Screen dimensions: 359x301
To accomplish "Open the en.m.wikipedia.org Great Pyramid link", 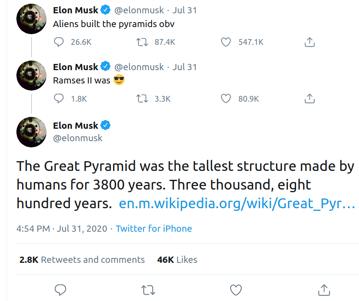I will 237,203.
